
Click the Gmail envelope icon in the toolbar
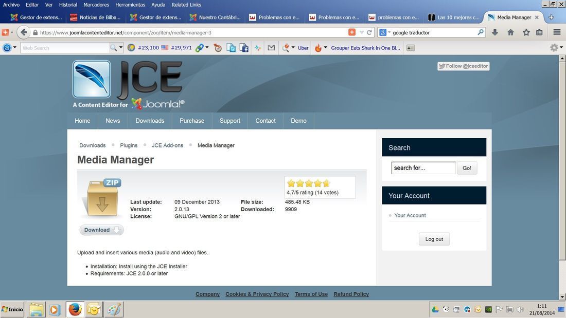tap(272, 48)
